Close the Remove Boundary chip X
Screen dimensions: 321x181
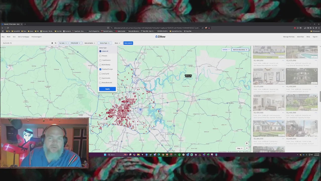(x=247, y=50)
